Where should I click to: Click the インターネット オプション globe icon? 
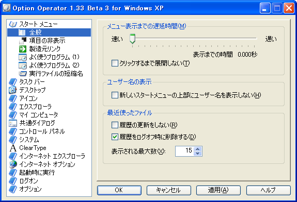(13, 164)
